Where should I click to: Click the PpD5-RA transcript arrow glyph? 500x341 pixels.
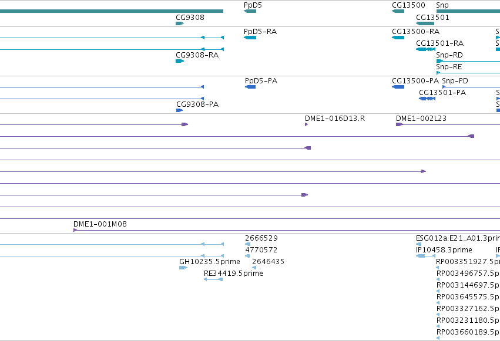point(250,38)
